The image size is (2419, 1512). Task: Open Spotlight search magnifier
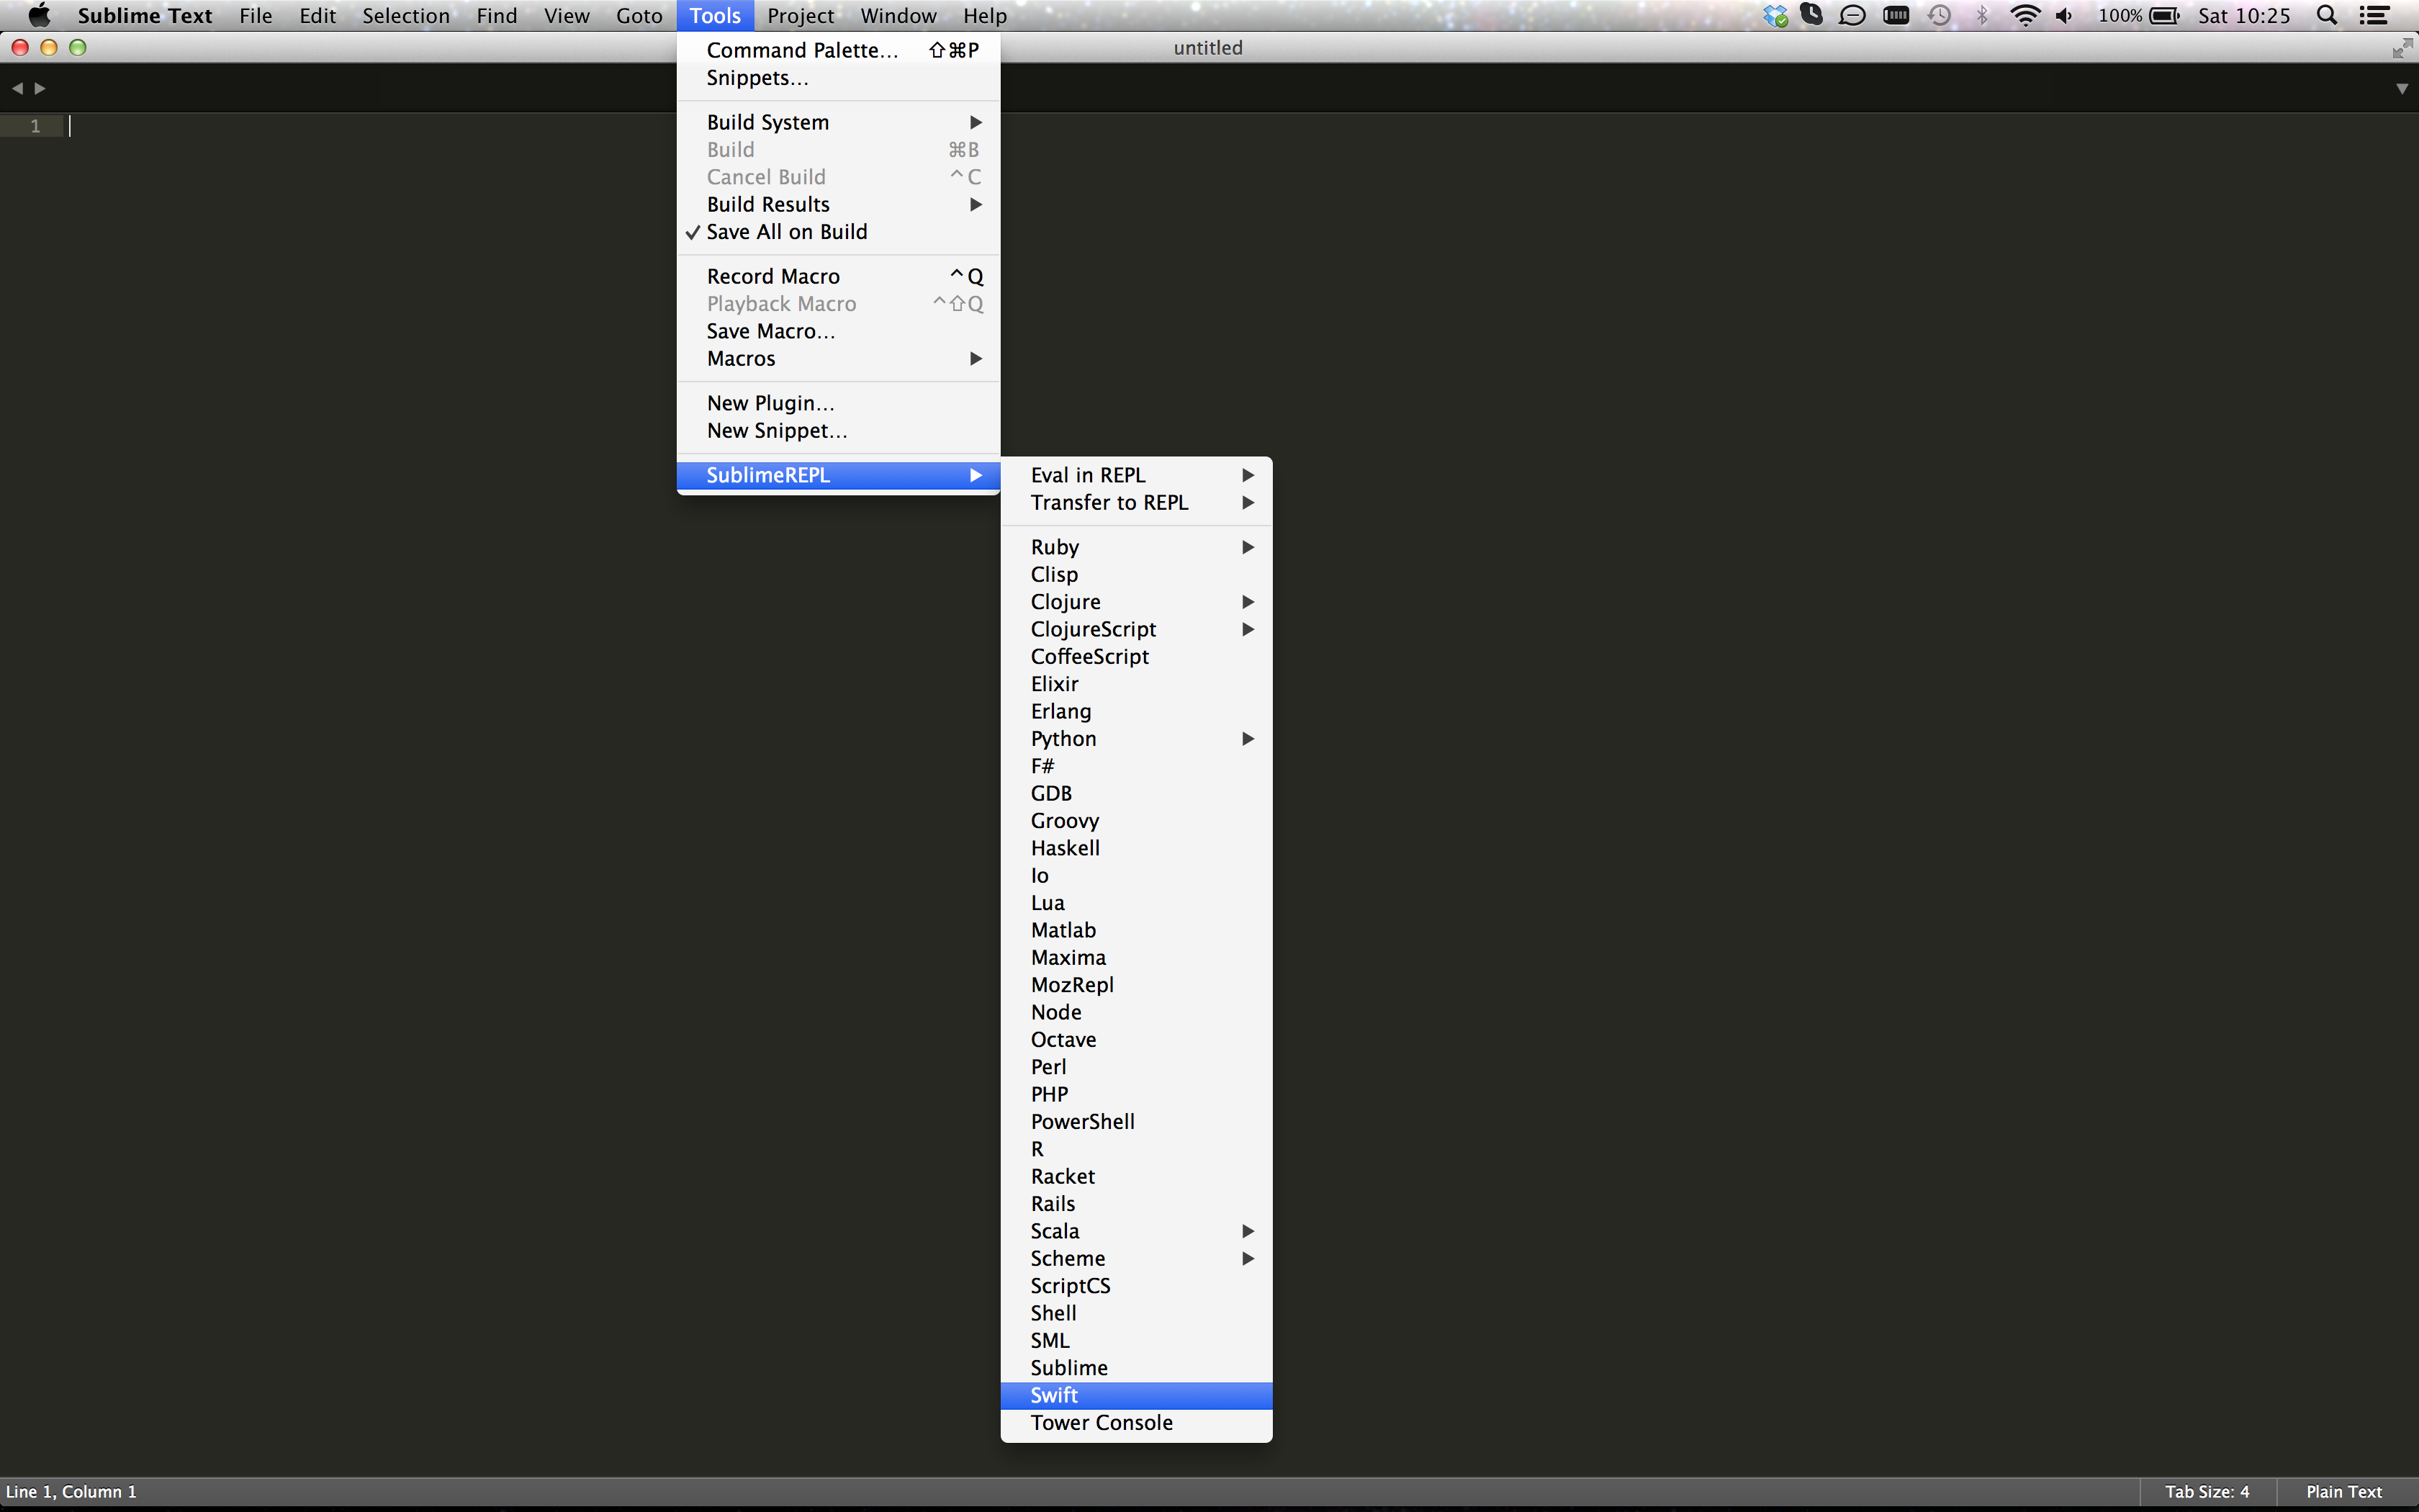pos(2326,16)
